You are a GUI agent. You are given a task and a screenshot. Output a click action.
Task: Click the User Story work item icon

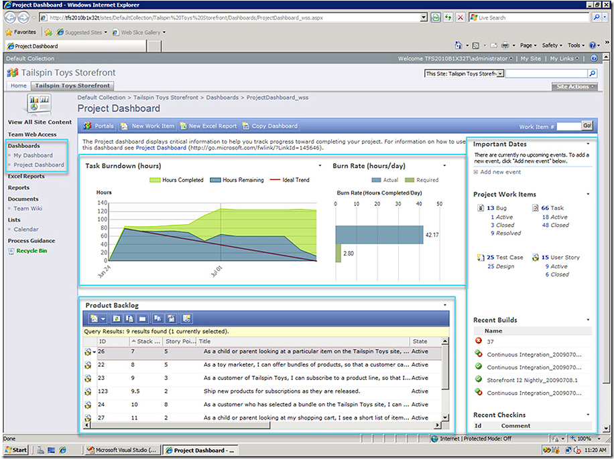[536, 257]
